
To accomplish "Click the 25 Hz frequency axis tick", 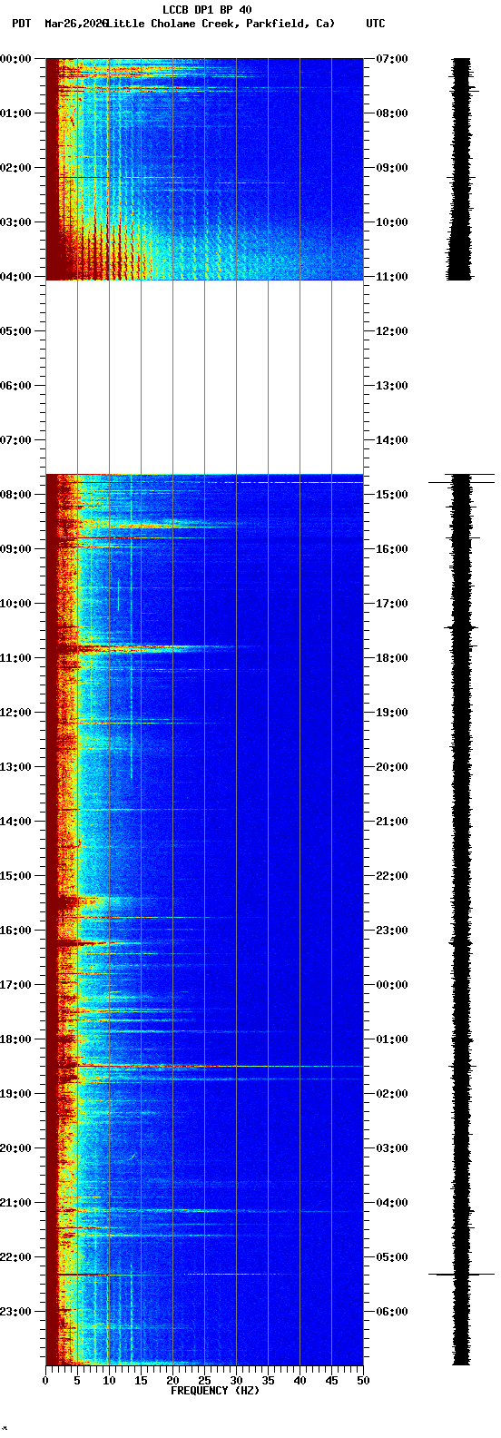I will click(204, 1381).
